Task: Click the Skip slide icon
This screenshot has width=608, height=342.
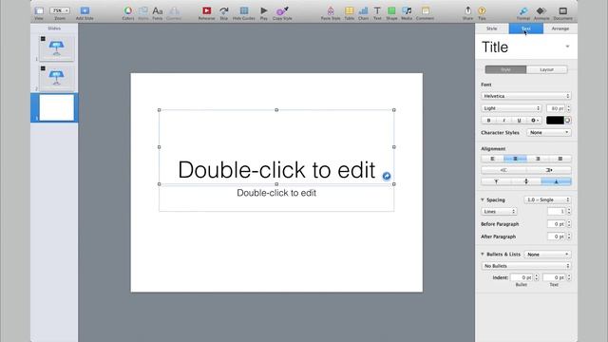Action: pyautogui.click(x=224, y=10)
